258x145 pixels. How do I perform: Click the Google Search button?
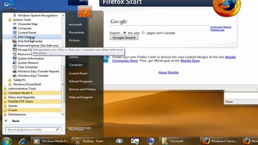(124, 37)
